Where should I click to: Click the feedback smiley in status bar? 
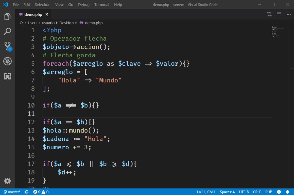pos(279,192)
